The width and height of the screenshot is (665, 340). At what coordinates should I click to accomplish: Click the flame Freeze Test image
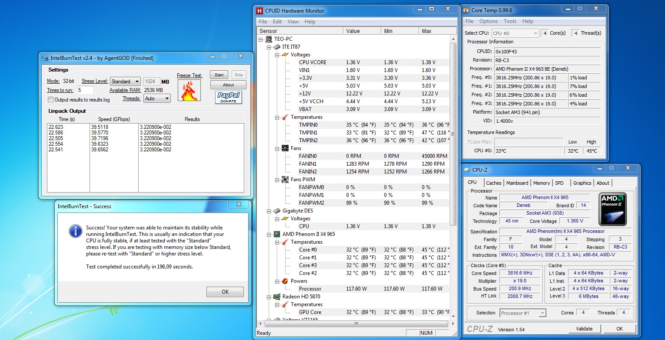click(189, 90)
